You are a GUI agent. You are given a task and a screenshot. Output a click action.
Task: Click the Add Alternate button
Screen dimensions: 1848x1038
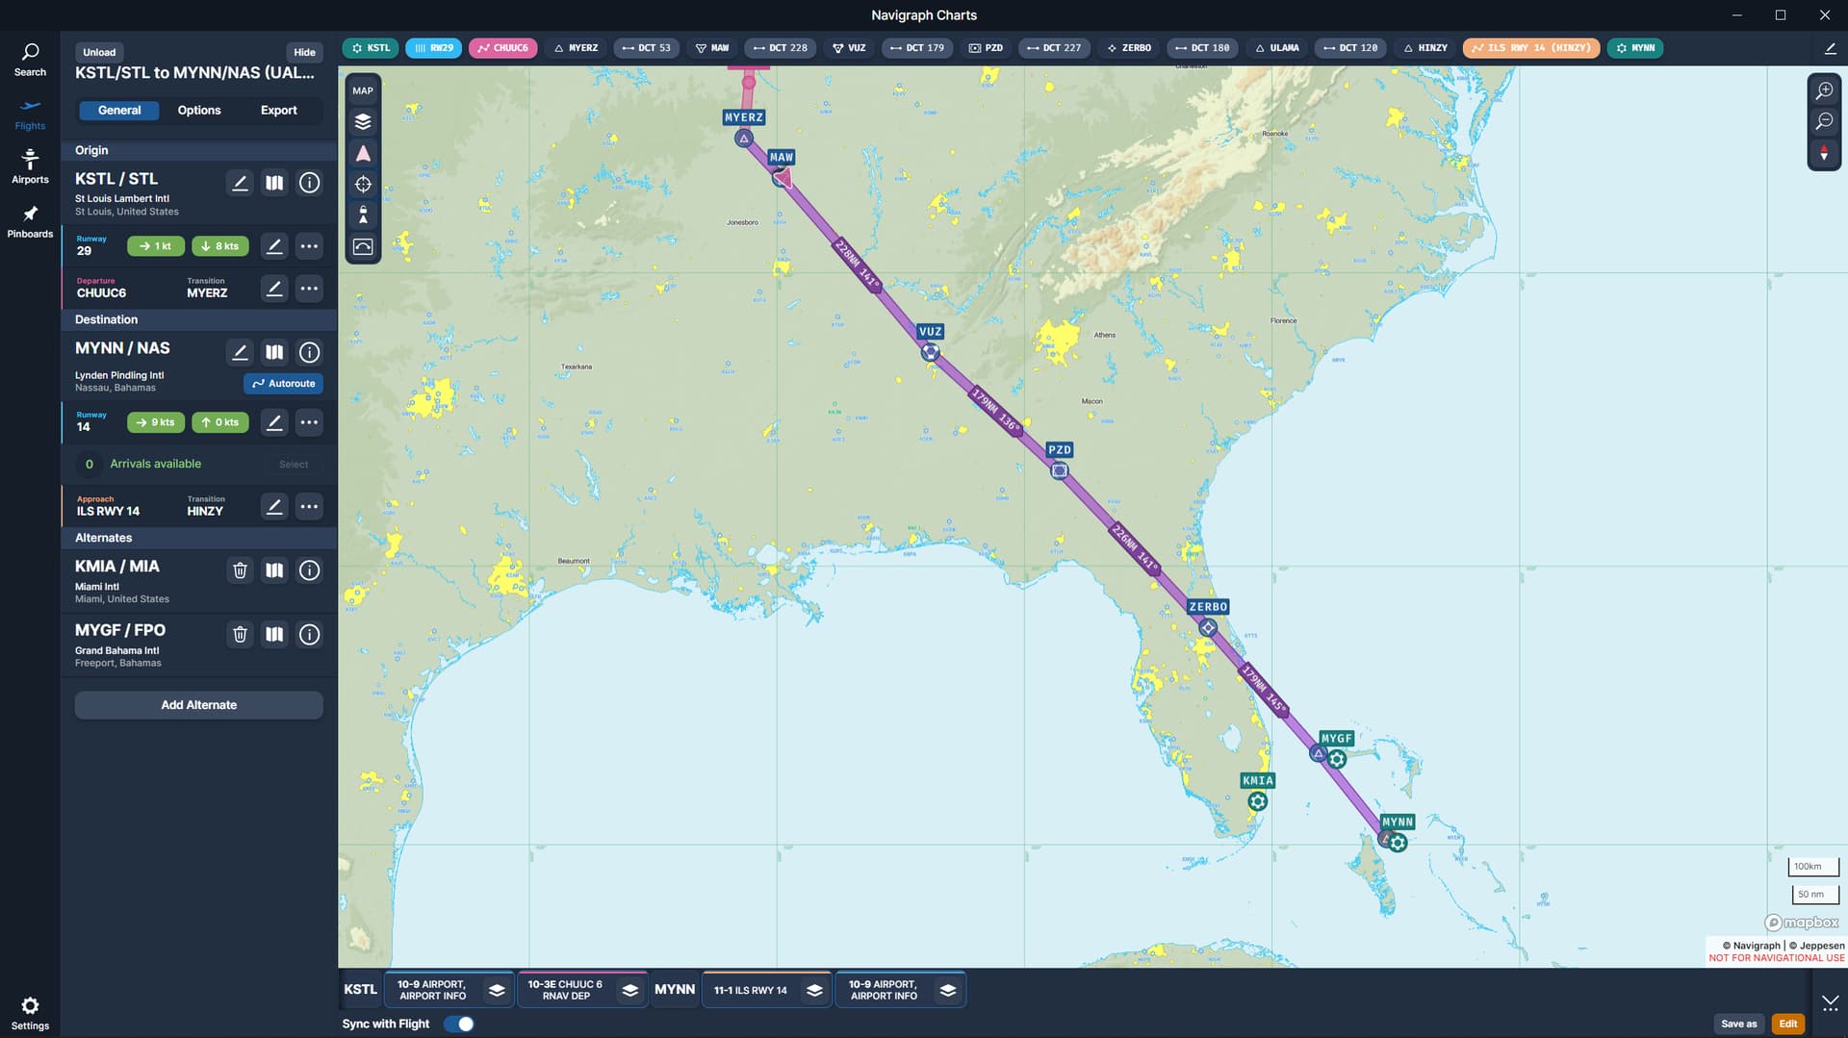pos(199,705)
